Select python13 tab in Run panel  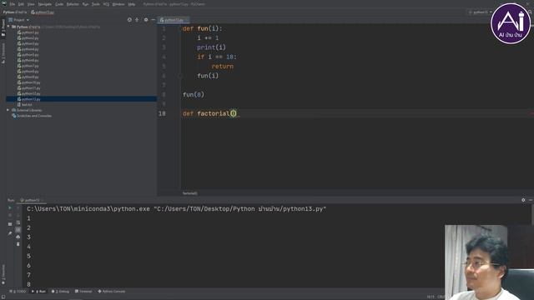coord(32,200)
